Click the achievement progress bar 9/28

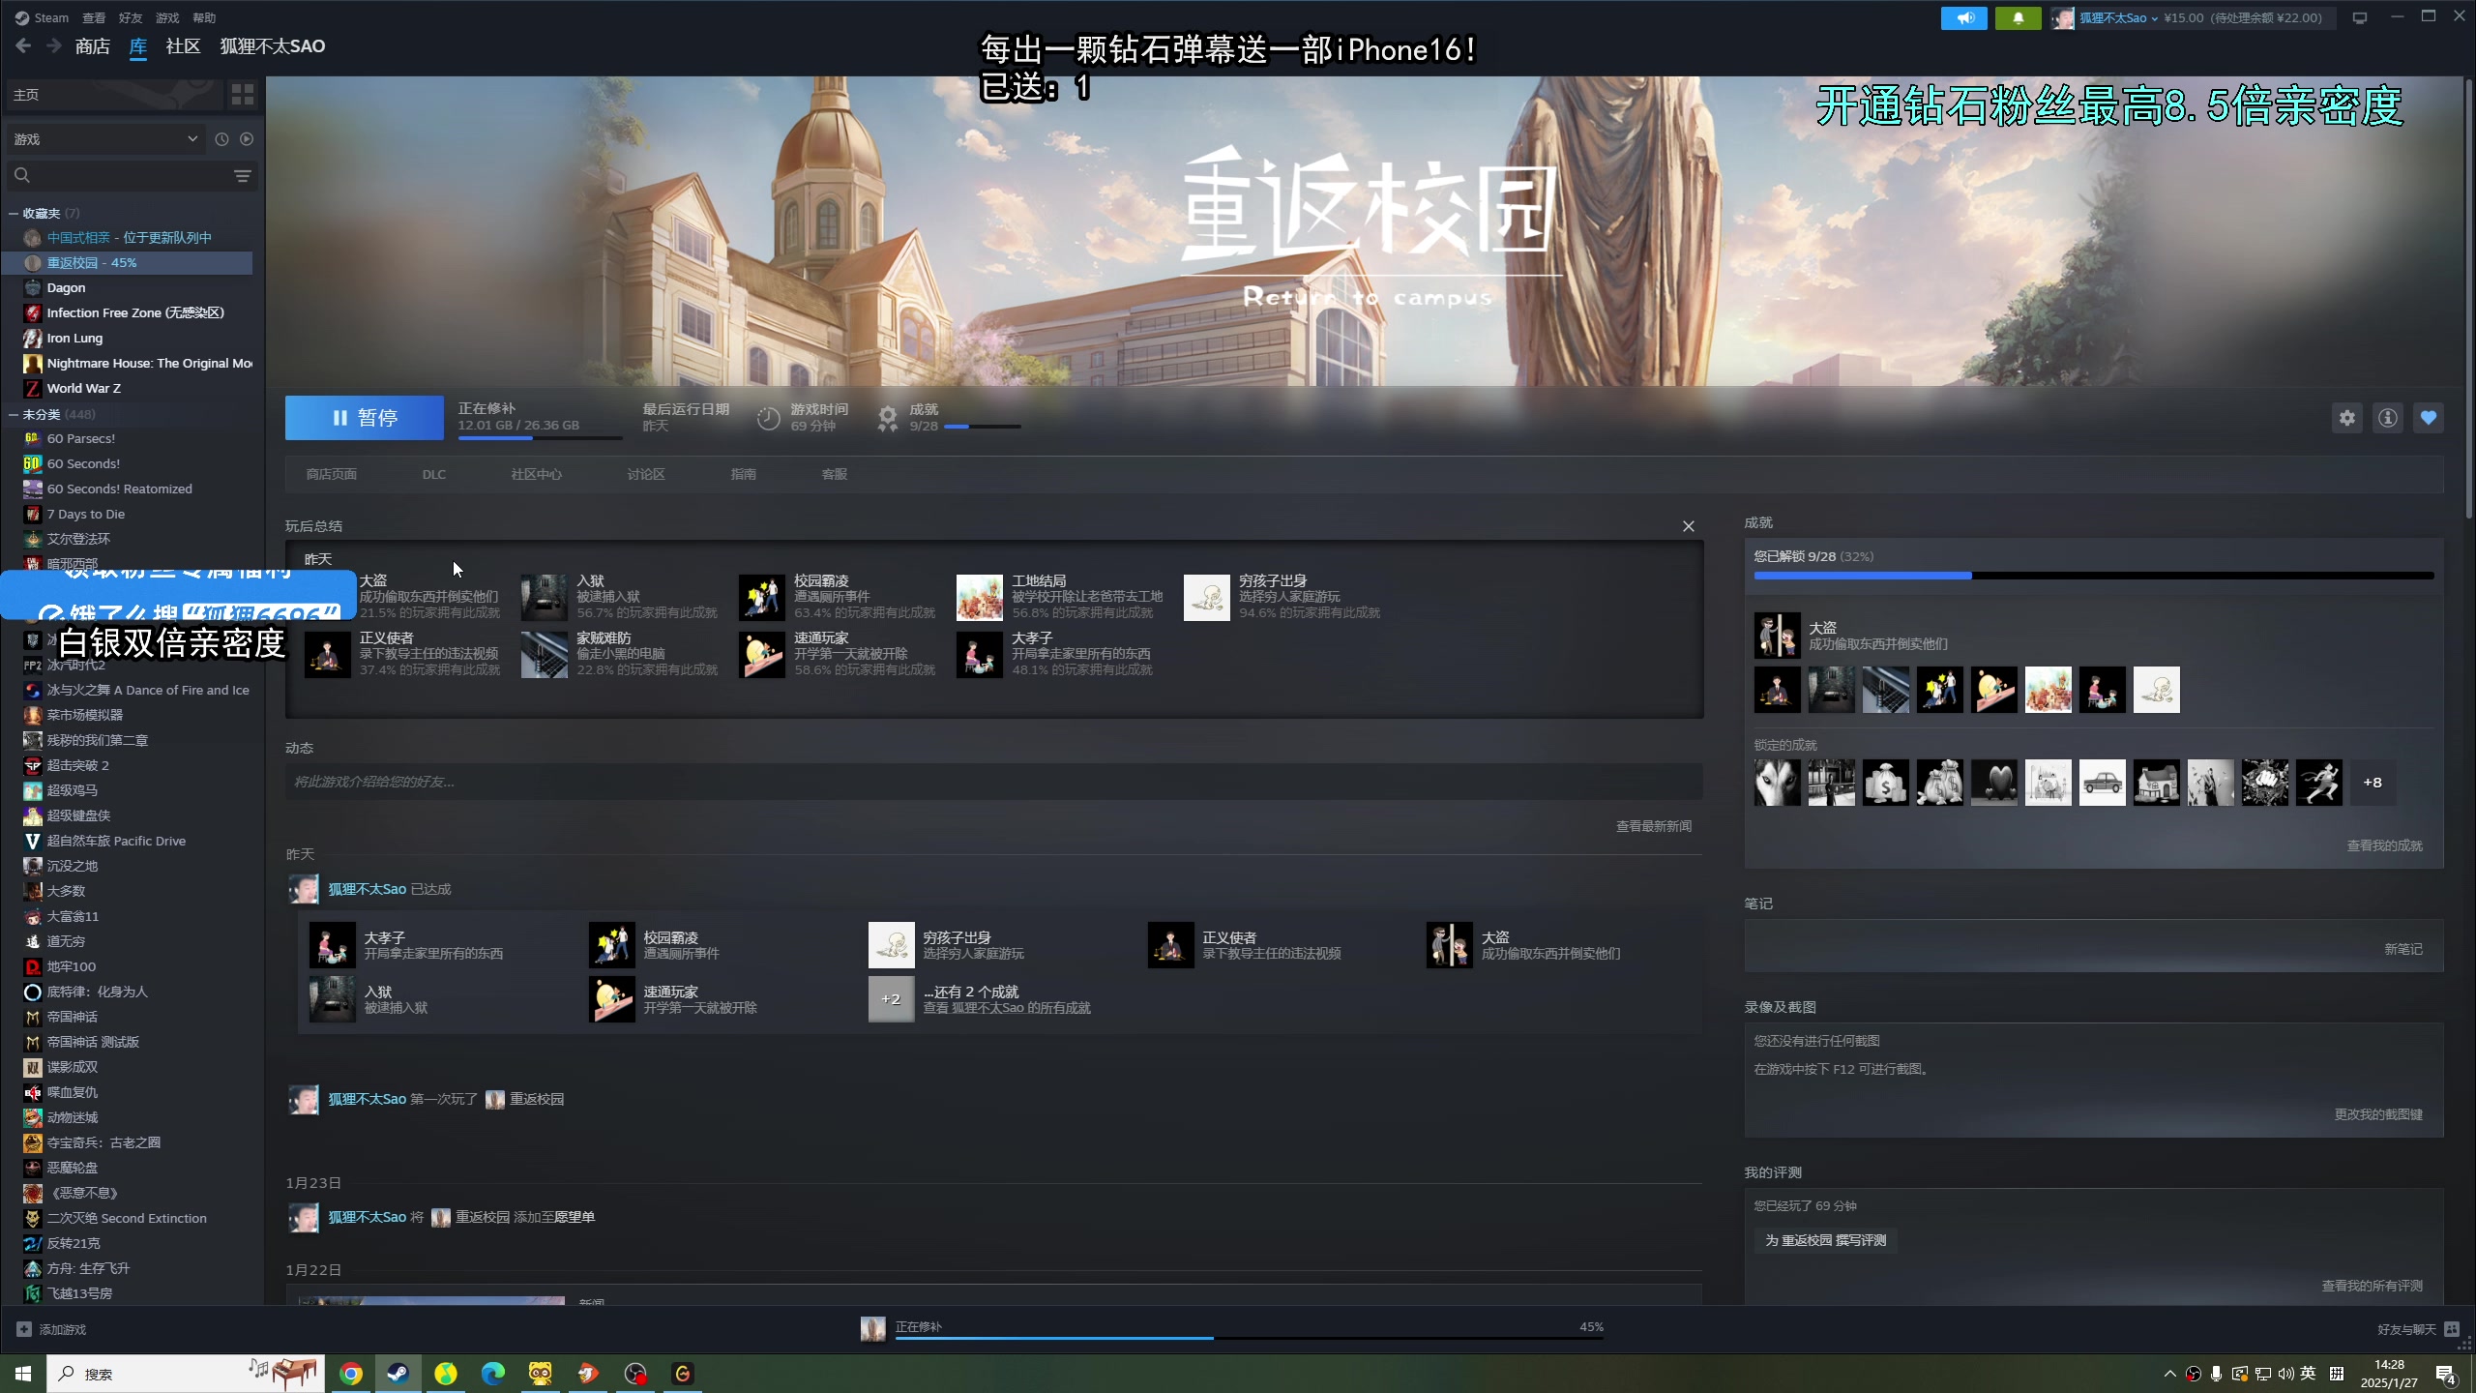[2094, 576]
